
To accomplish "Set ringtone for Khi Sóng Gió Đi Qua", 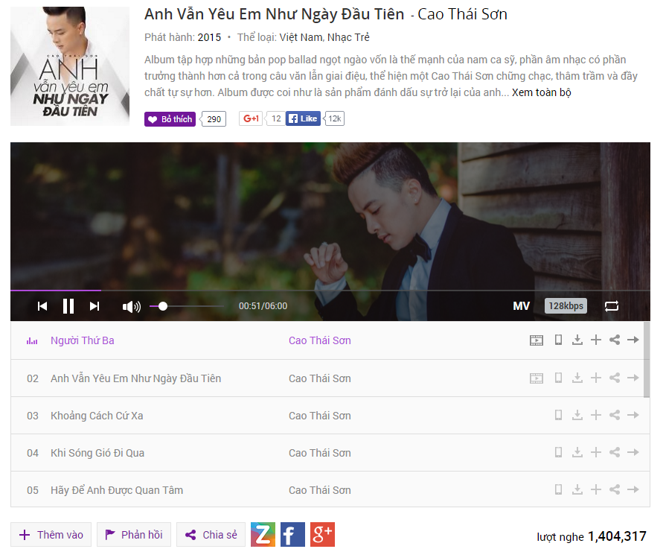I will 559,452.
